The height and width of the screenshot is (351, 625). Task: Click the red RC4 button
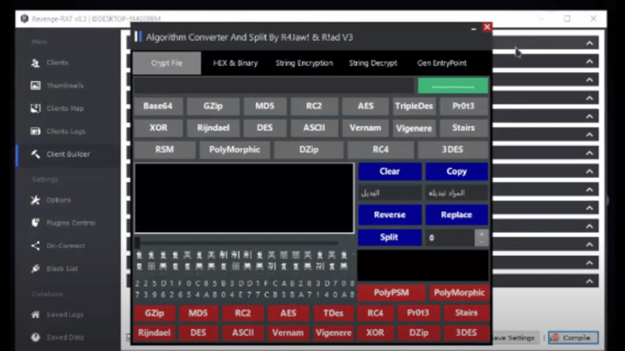pyautogui.click(x=375, y=313)
